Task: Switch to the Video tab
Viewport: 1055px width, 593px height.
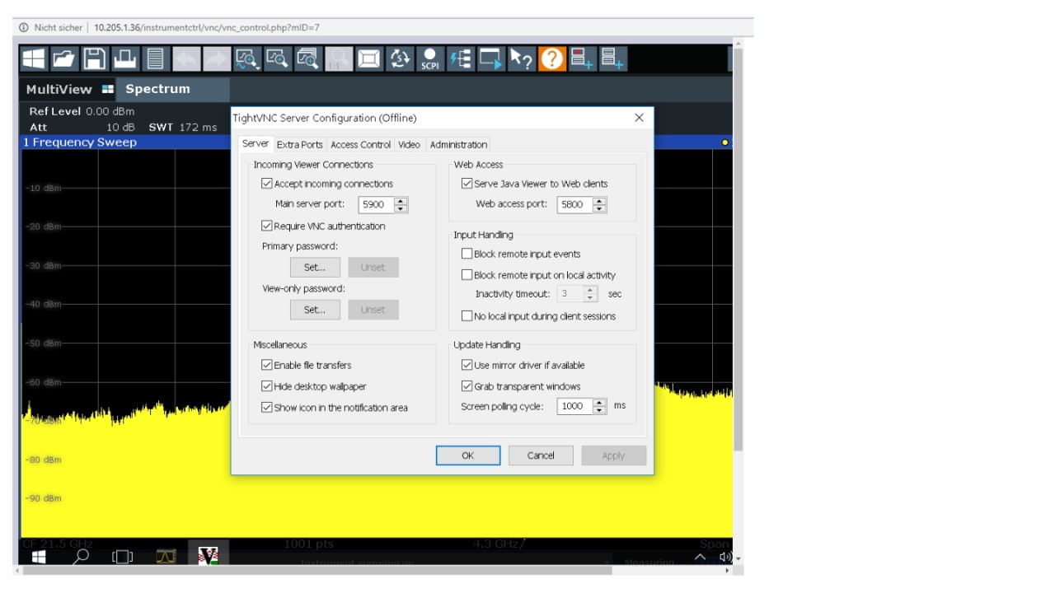Action: coord(410,145)
